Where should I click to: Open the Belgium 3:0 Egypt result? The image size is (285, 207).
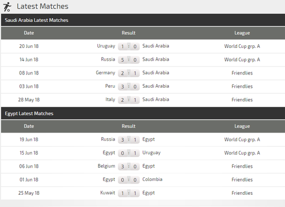click(x=129, y=166)
